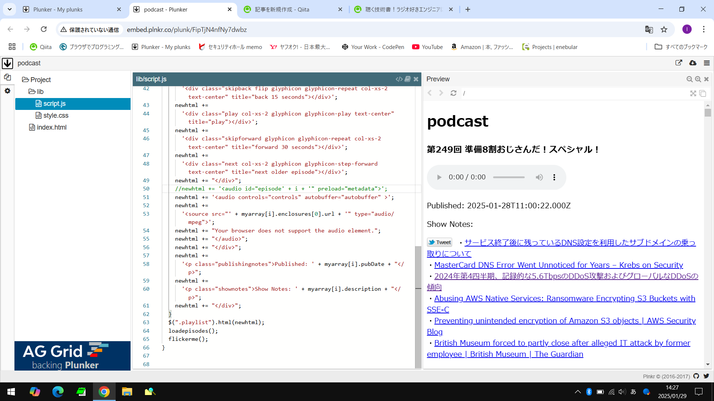Image resolution: width=714 pixels, height=401 pixels.
Task: Mute the podcast audio player
Action: tap(539, 177)
